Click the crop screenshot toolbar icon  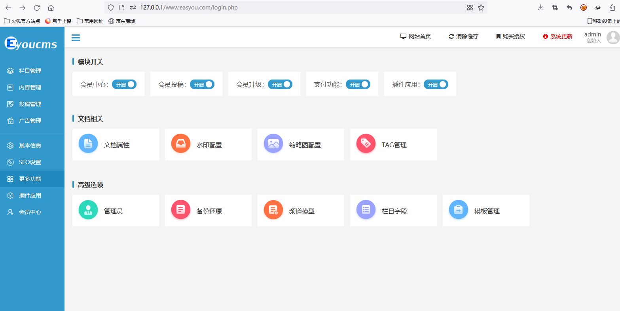[555, 8]
